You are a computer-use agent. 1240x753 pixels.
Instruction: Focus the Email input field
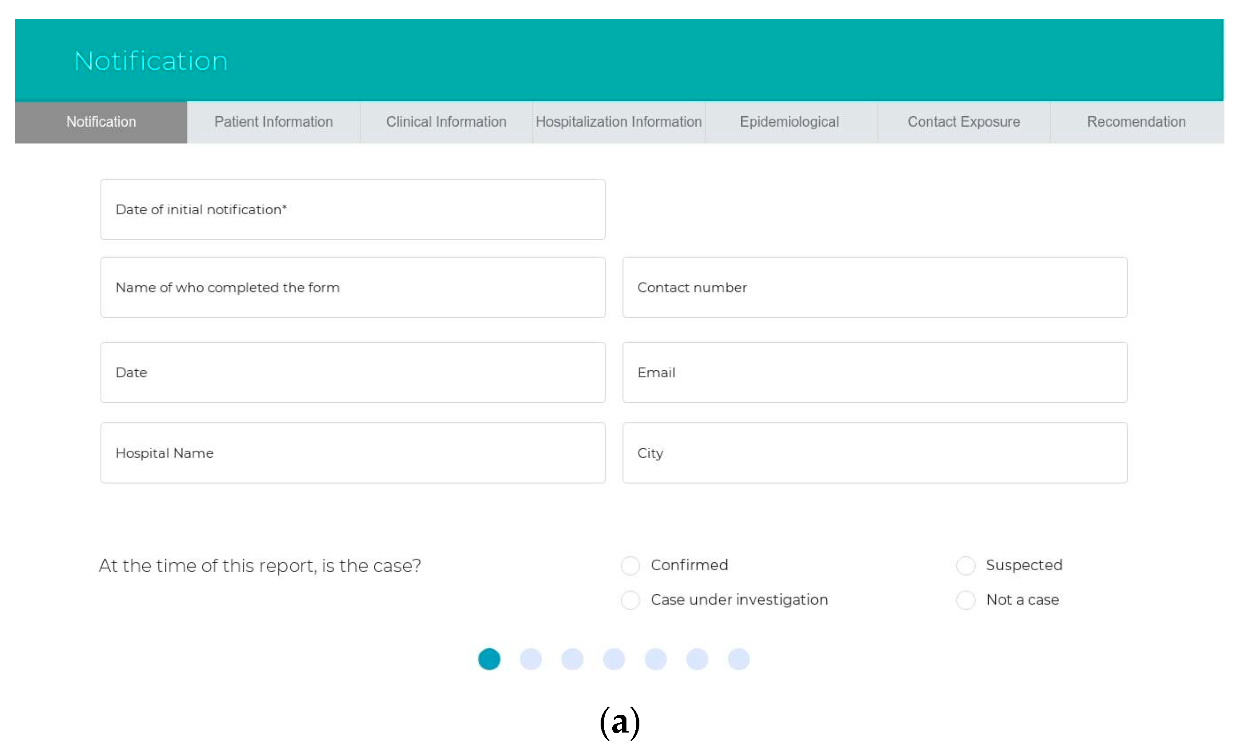click(x=874, y=372)
